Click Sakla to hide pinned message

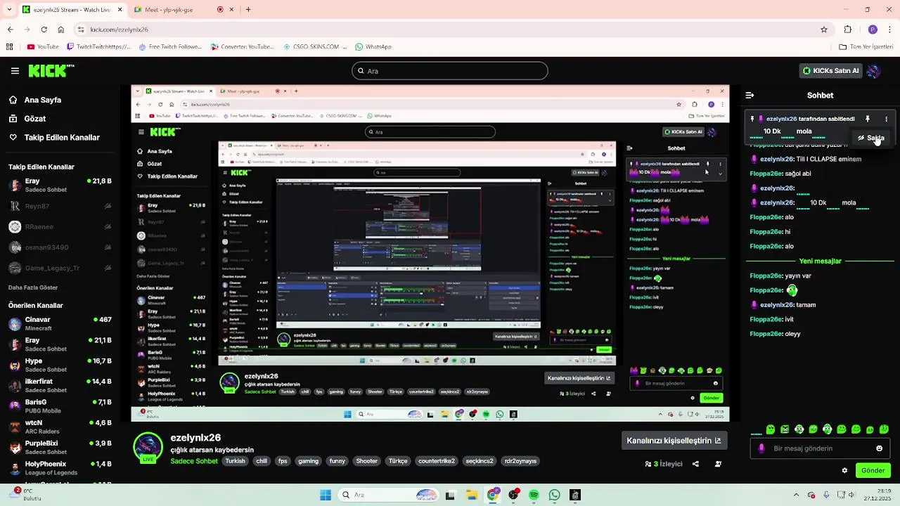click(x=871, y=138)
